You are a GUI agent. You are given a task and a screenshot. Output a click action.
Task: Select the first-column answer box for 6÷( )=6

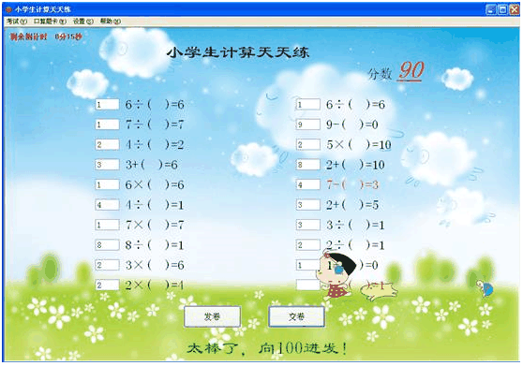pyautogui.click(x=107, y=105)
